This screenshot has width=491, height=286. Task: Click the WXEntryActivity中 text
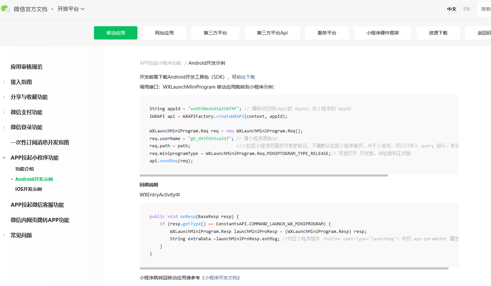coord(160,195)
